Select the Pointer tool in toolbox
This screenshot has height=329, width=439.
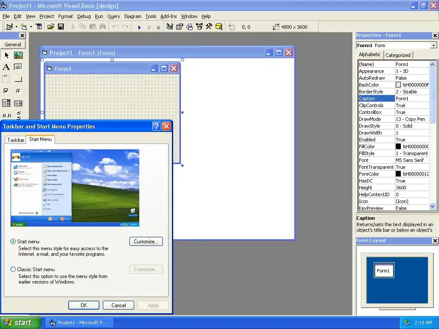(6, 55)
